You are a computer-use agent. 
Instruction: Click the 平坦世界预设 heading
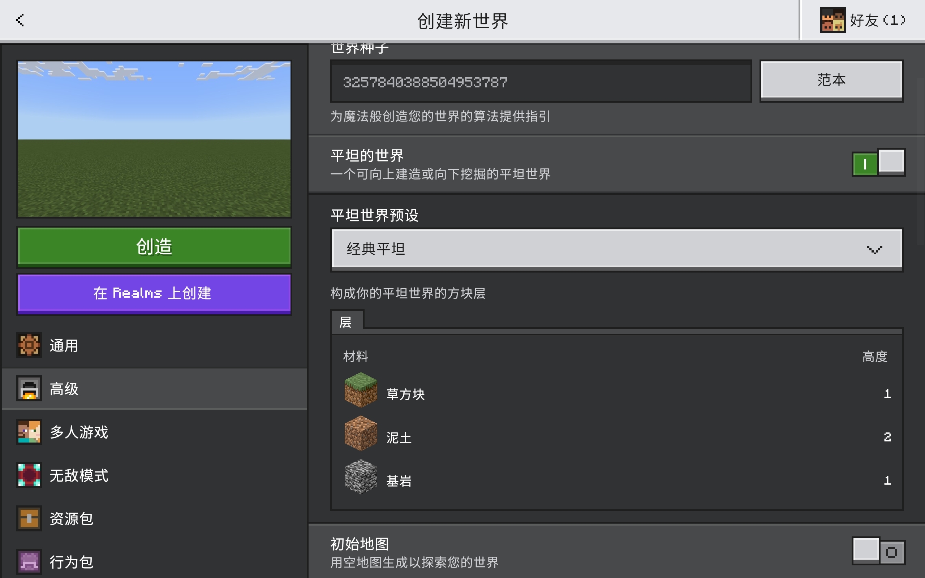point(374,215)
